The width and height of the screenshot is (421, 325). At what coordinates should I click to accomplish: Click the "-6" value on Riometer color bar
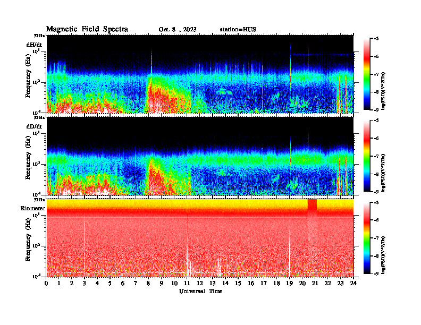[376, 220]
